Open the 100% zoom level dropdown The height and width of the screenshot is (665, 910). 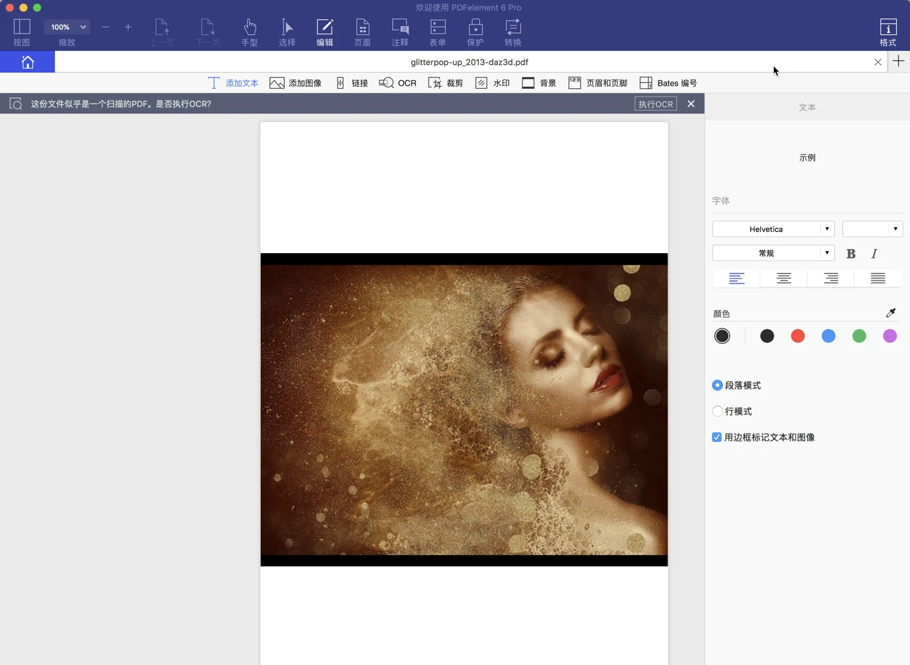click(67, 27)
